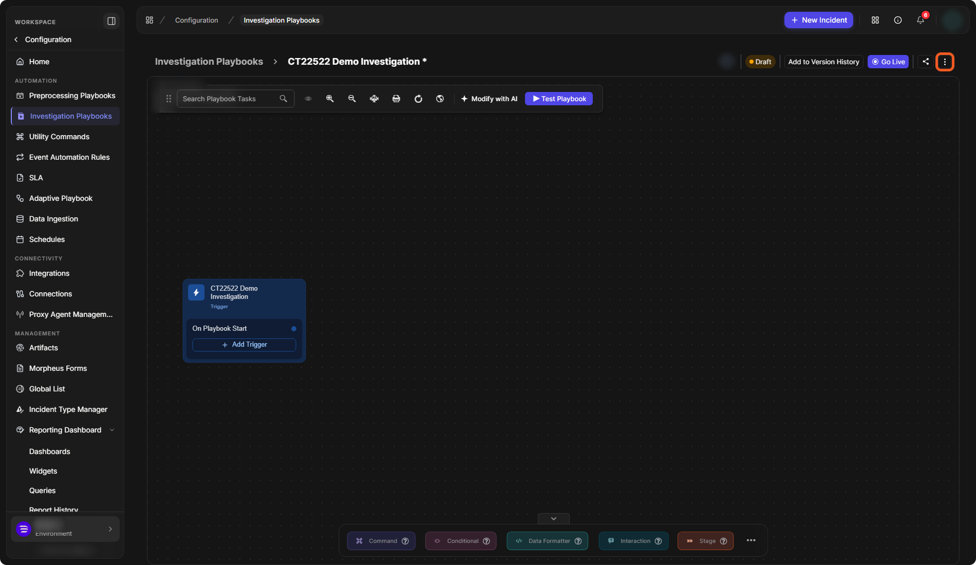
Task: Click Add Trigger on the node
Action: [x=244, y=345]
